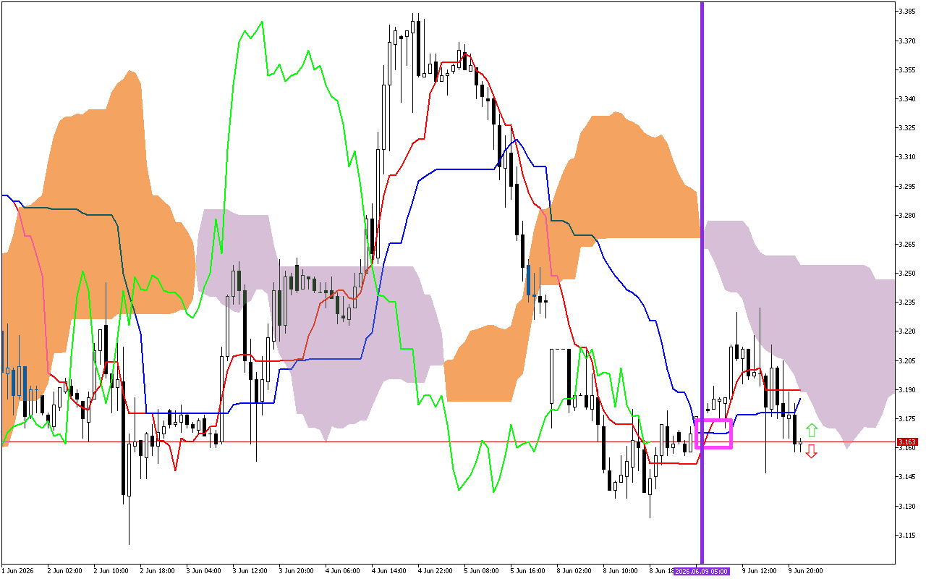The width and height of the screenshot is (926, 579).
Task: Click price scale value 3.175
Action: pyautogui.click(x=907, y=418)
